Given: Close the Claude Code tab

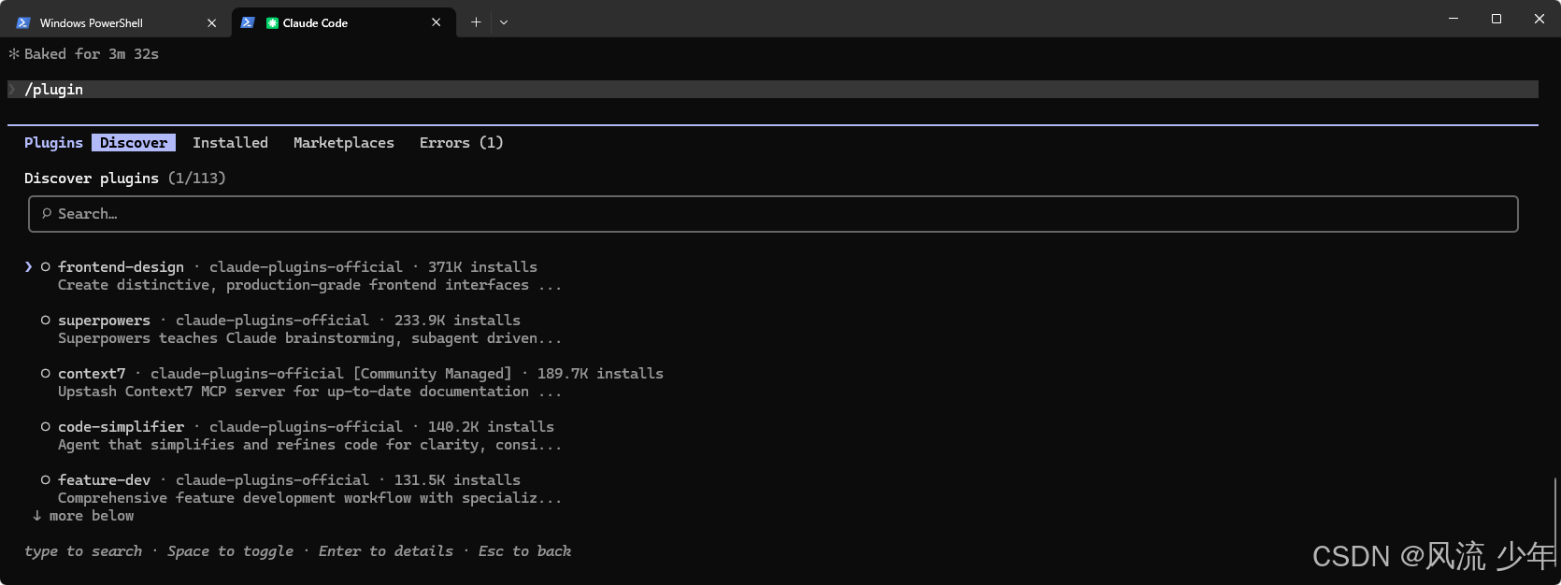Looking at the screenshot, I should [436, 22].
